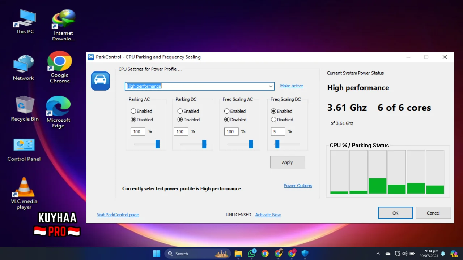
Task: Click the ParkControl blue car logo
Action: [100, 81]
